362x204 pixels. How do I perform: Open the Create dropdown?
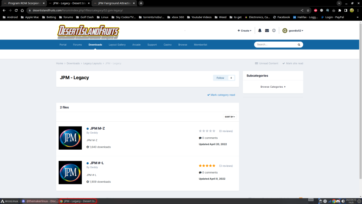point(244,30)
